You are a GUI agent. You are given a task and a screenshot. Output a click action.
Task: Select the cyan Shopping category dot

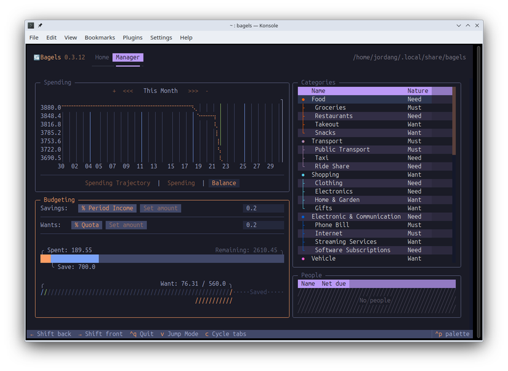(302, 174)
